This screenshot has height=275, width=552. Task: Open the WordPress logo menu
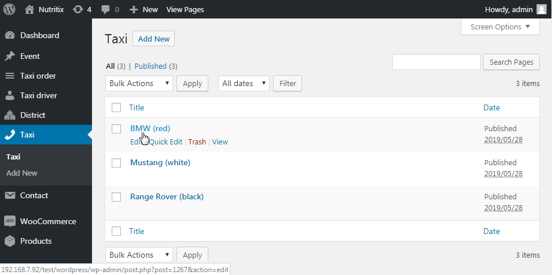pos(9,9)
